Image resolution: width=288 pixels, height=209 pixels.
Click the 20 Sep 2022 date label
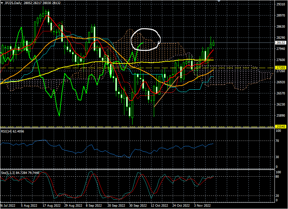[116, 206]
